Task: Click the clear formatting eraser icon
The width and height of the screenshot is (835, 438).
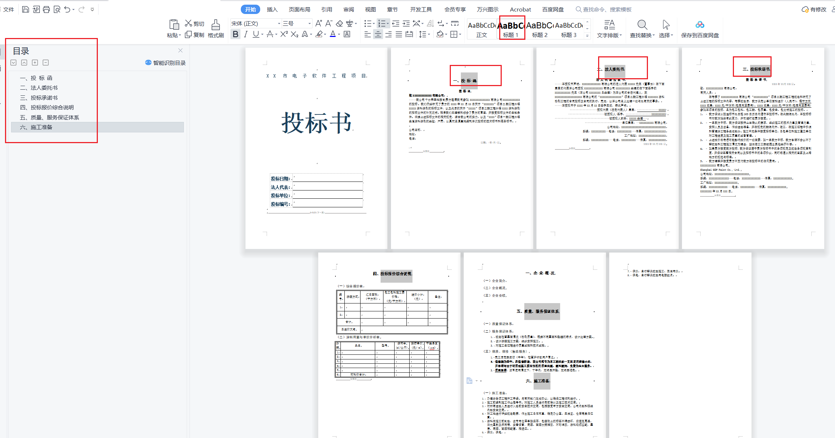Action: [339, 24]
